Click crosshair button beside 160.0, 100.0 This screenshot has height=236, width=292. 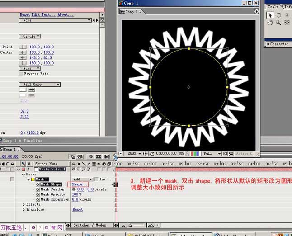23,63
